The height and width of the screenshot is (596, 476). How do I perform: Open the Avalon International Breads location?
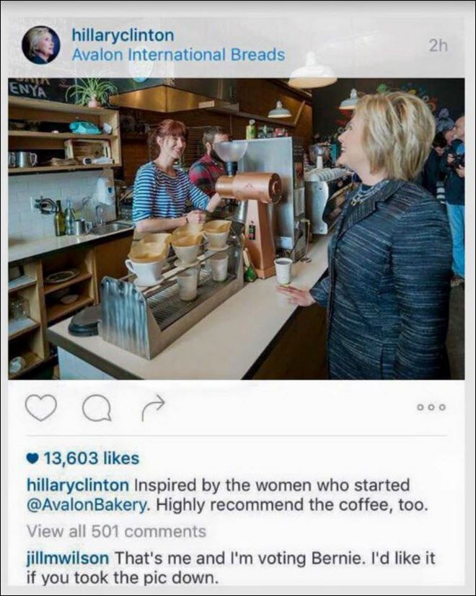[x=178, y=55]
